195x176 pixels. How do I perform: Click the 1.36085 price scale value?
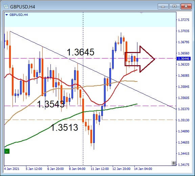point(184,75)
